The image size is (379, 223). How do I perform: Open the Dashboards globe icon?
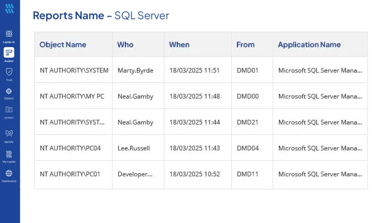tap(9, 173)
